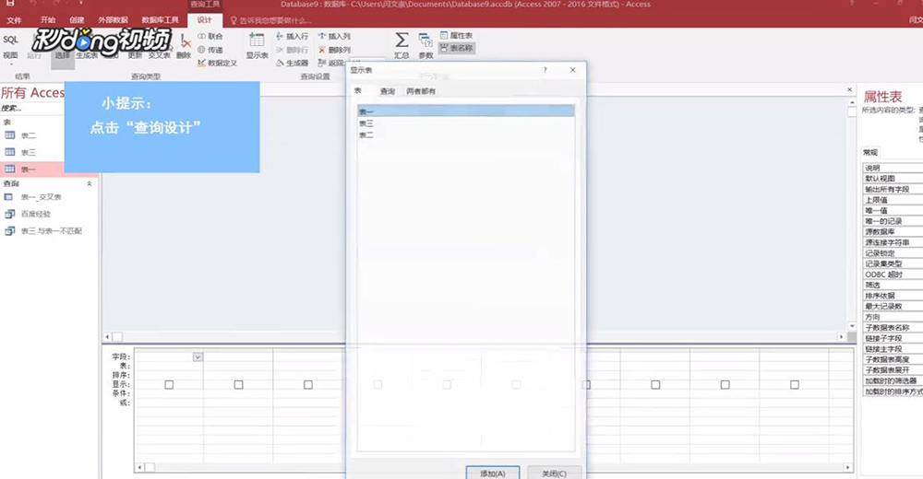Open the 文件 (File) menu tab
923x479 pixels.
coord(14,20)
